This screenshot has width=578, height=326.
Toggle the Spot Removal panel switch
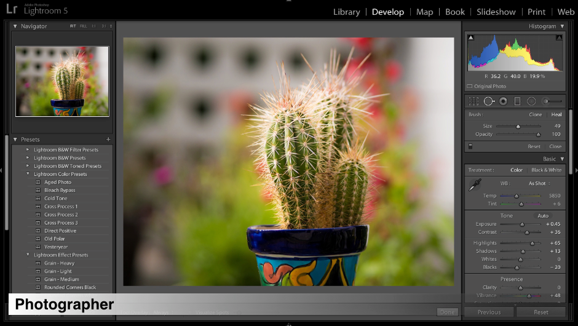[x=470, y=146]
